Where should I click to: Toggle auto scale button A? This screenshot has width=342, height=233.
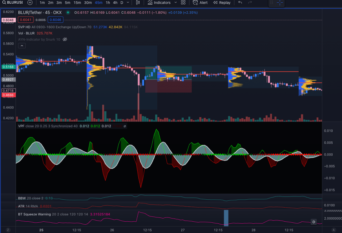click(334, 230)
